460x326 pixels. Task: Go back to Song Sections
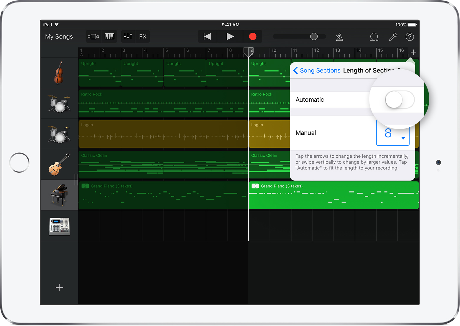[317, 70]
